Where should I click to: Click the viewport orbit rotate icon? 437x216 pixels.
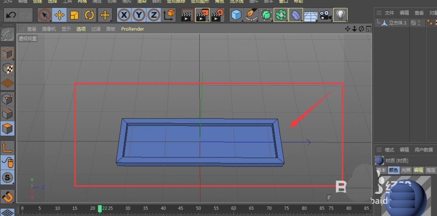coord(361,29)
